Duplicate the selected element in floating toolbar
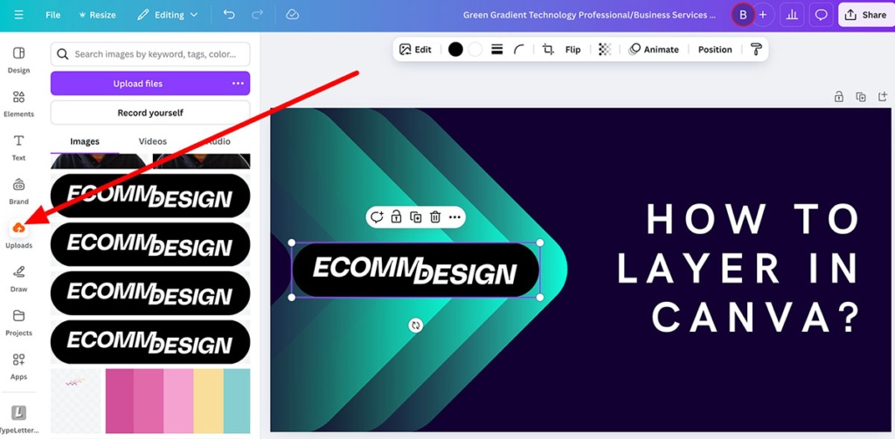The height and width of the screenshot is (439, 895). 415,217
